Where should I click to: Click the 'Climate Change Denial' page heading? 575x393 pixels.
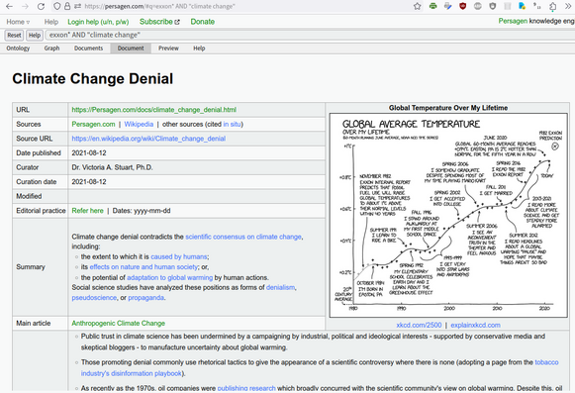click(x=92, y=79)
